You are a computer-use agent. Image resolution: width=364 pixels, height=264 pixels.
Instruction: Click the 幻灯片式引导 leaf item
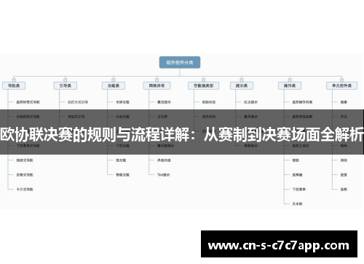(78, 102)
